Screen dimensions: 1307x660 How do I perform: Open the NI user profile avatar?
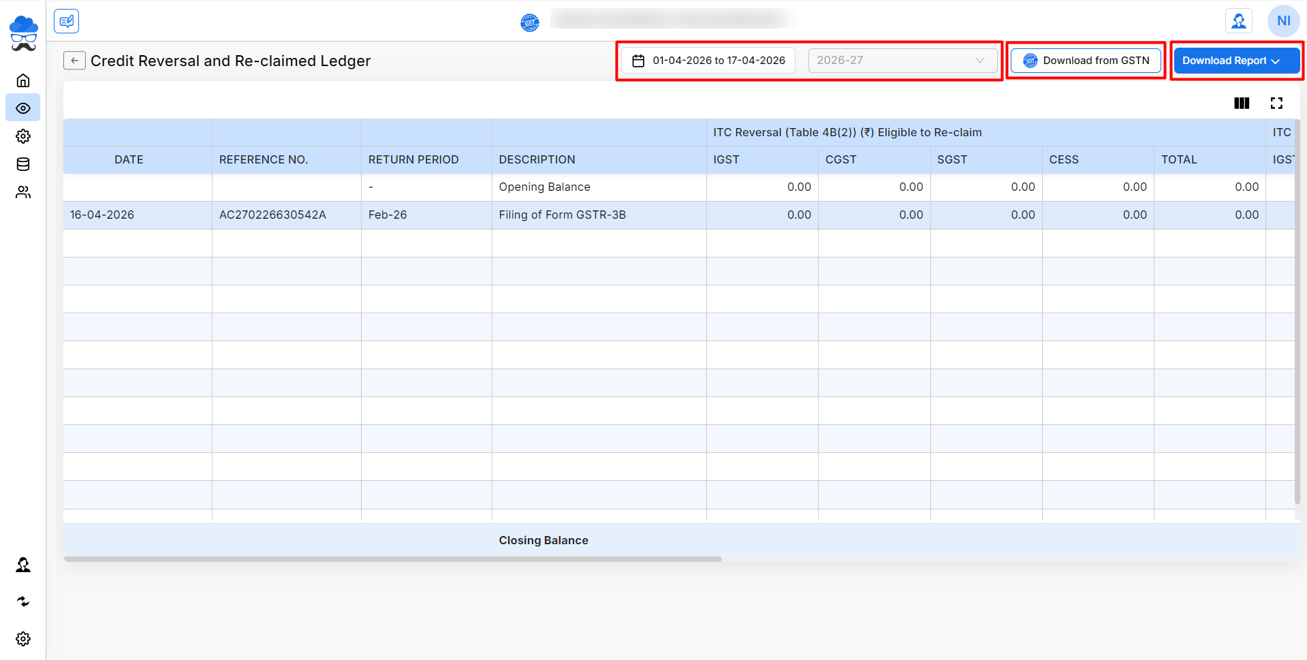1283,21
